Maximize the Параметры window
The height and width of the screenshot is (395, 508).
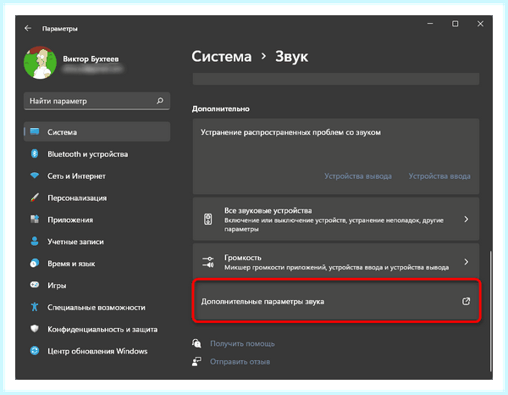455,24
